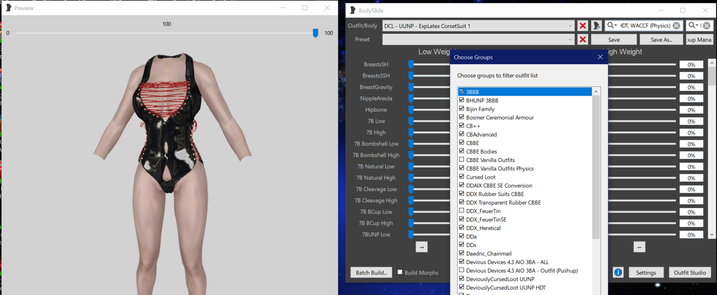Click the Save preset button
Screen dimensions: 717x295
[614, 40]
